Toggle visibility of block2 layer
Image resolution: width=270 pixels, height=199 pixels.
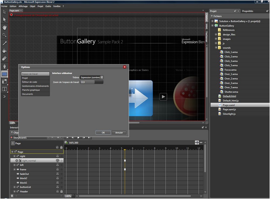tap(58, 178)
